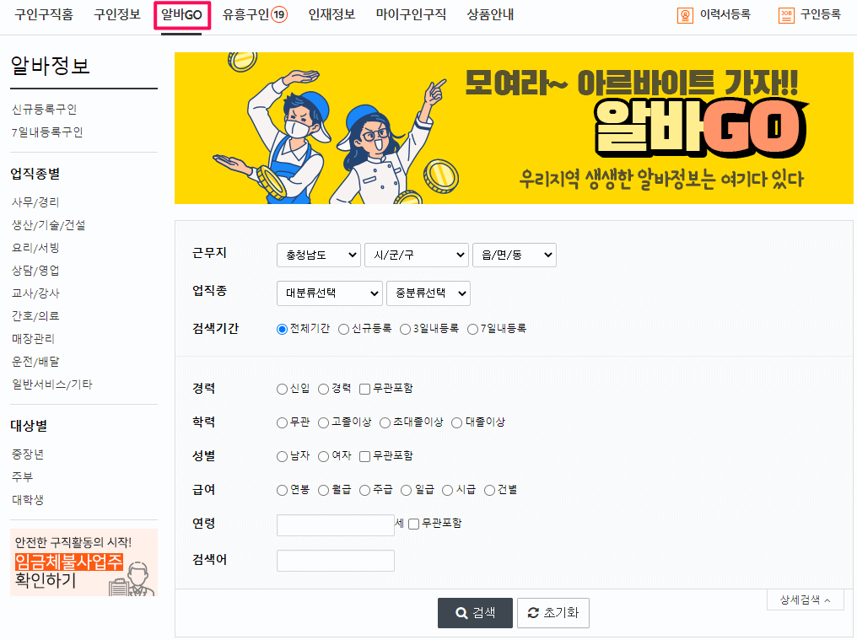The image size is (857, 640).
Task: Check 무관포함 in the 경력 row
Action: [364, 389]
